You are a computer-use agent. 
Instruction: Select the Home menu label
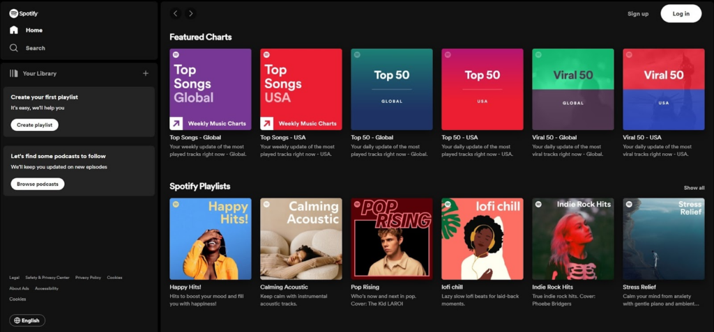point(34,30)
